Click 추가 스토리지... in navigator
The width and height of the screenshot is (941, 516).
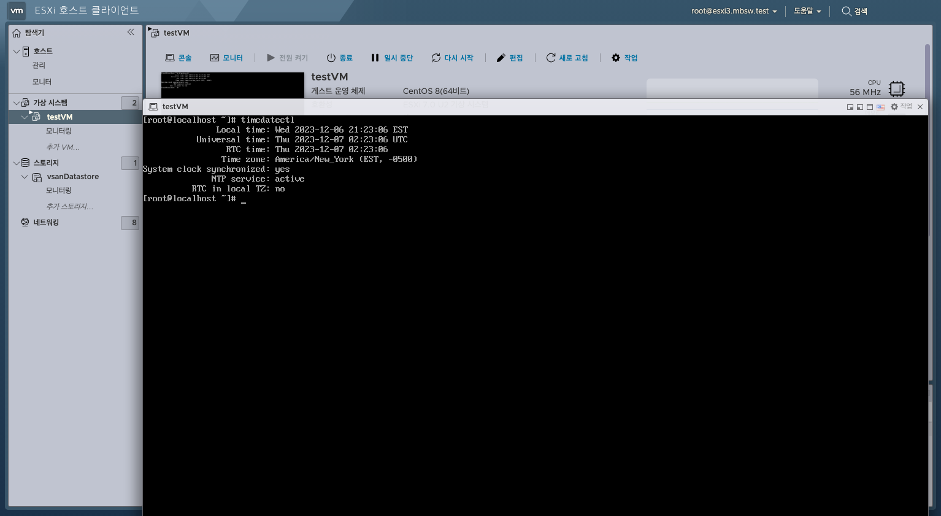click(x=69, y=206)
